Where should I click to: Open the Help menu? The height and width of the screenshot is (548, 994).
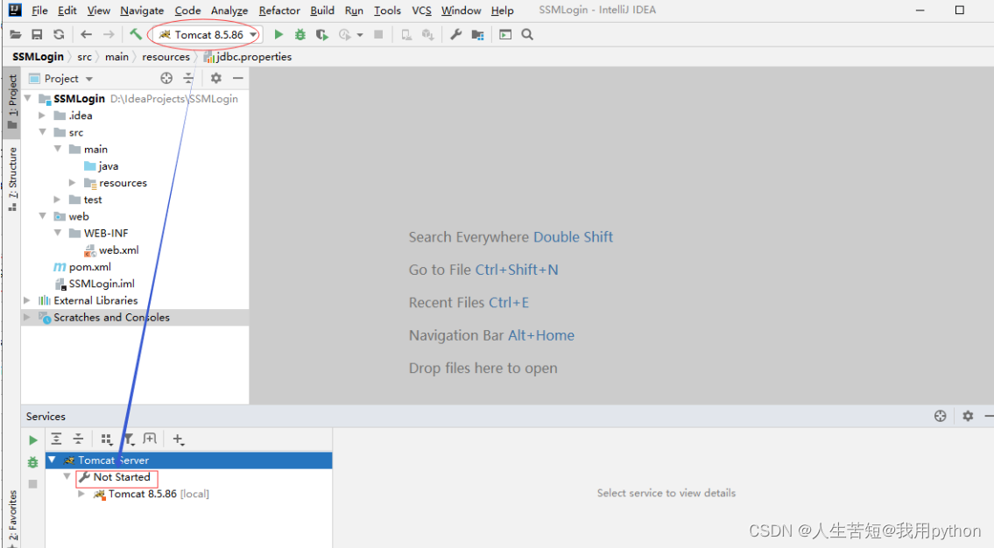click(502, 11)
